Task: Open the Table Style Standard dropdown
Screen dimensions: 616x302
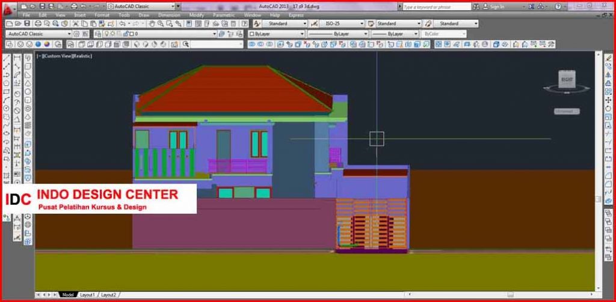Action: pyautogui.click(x=419, y=23)
